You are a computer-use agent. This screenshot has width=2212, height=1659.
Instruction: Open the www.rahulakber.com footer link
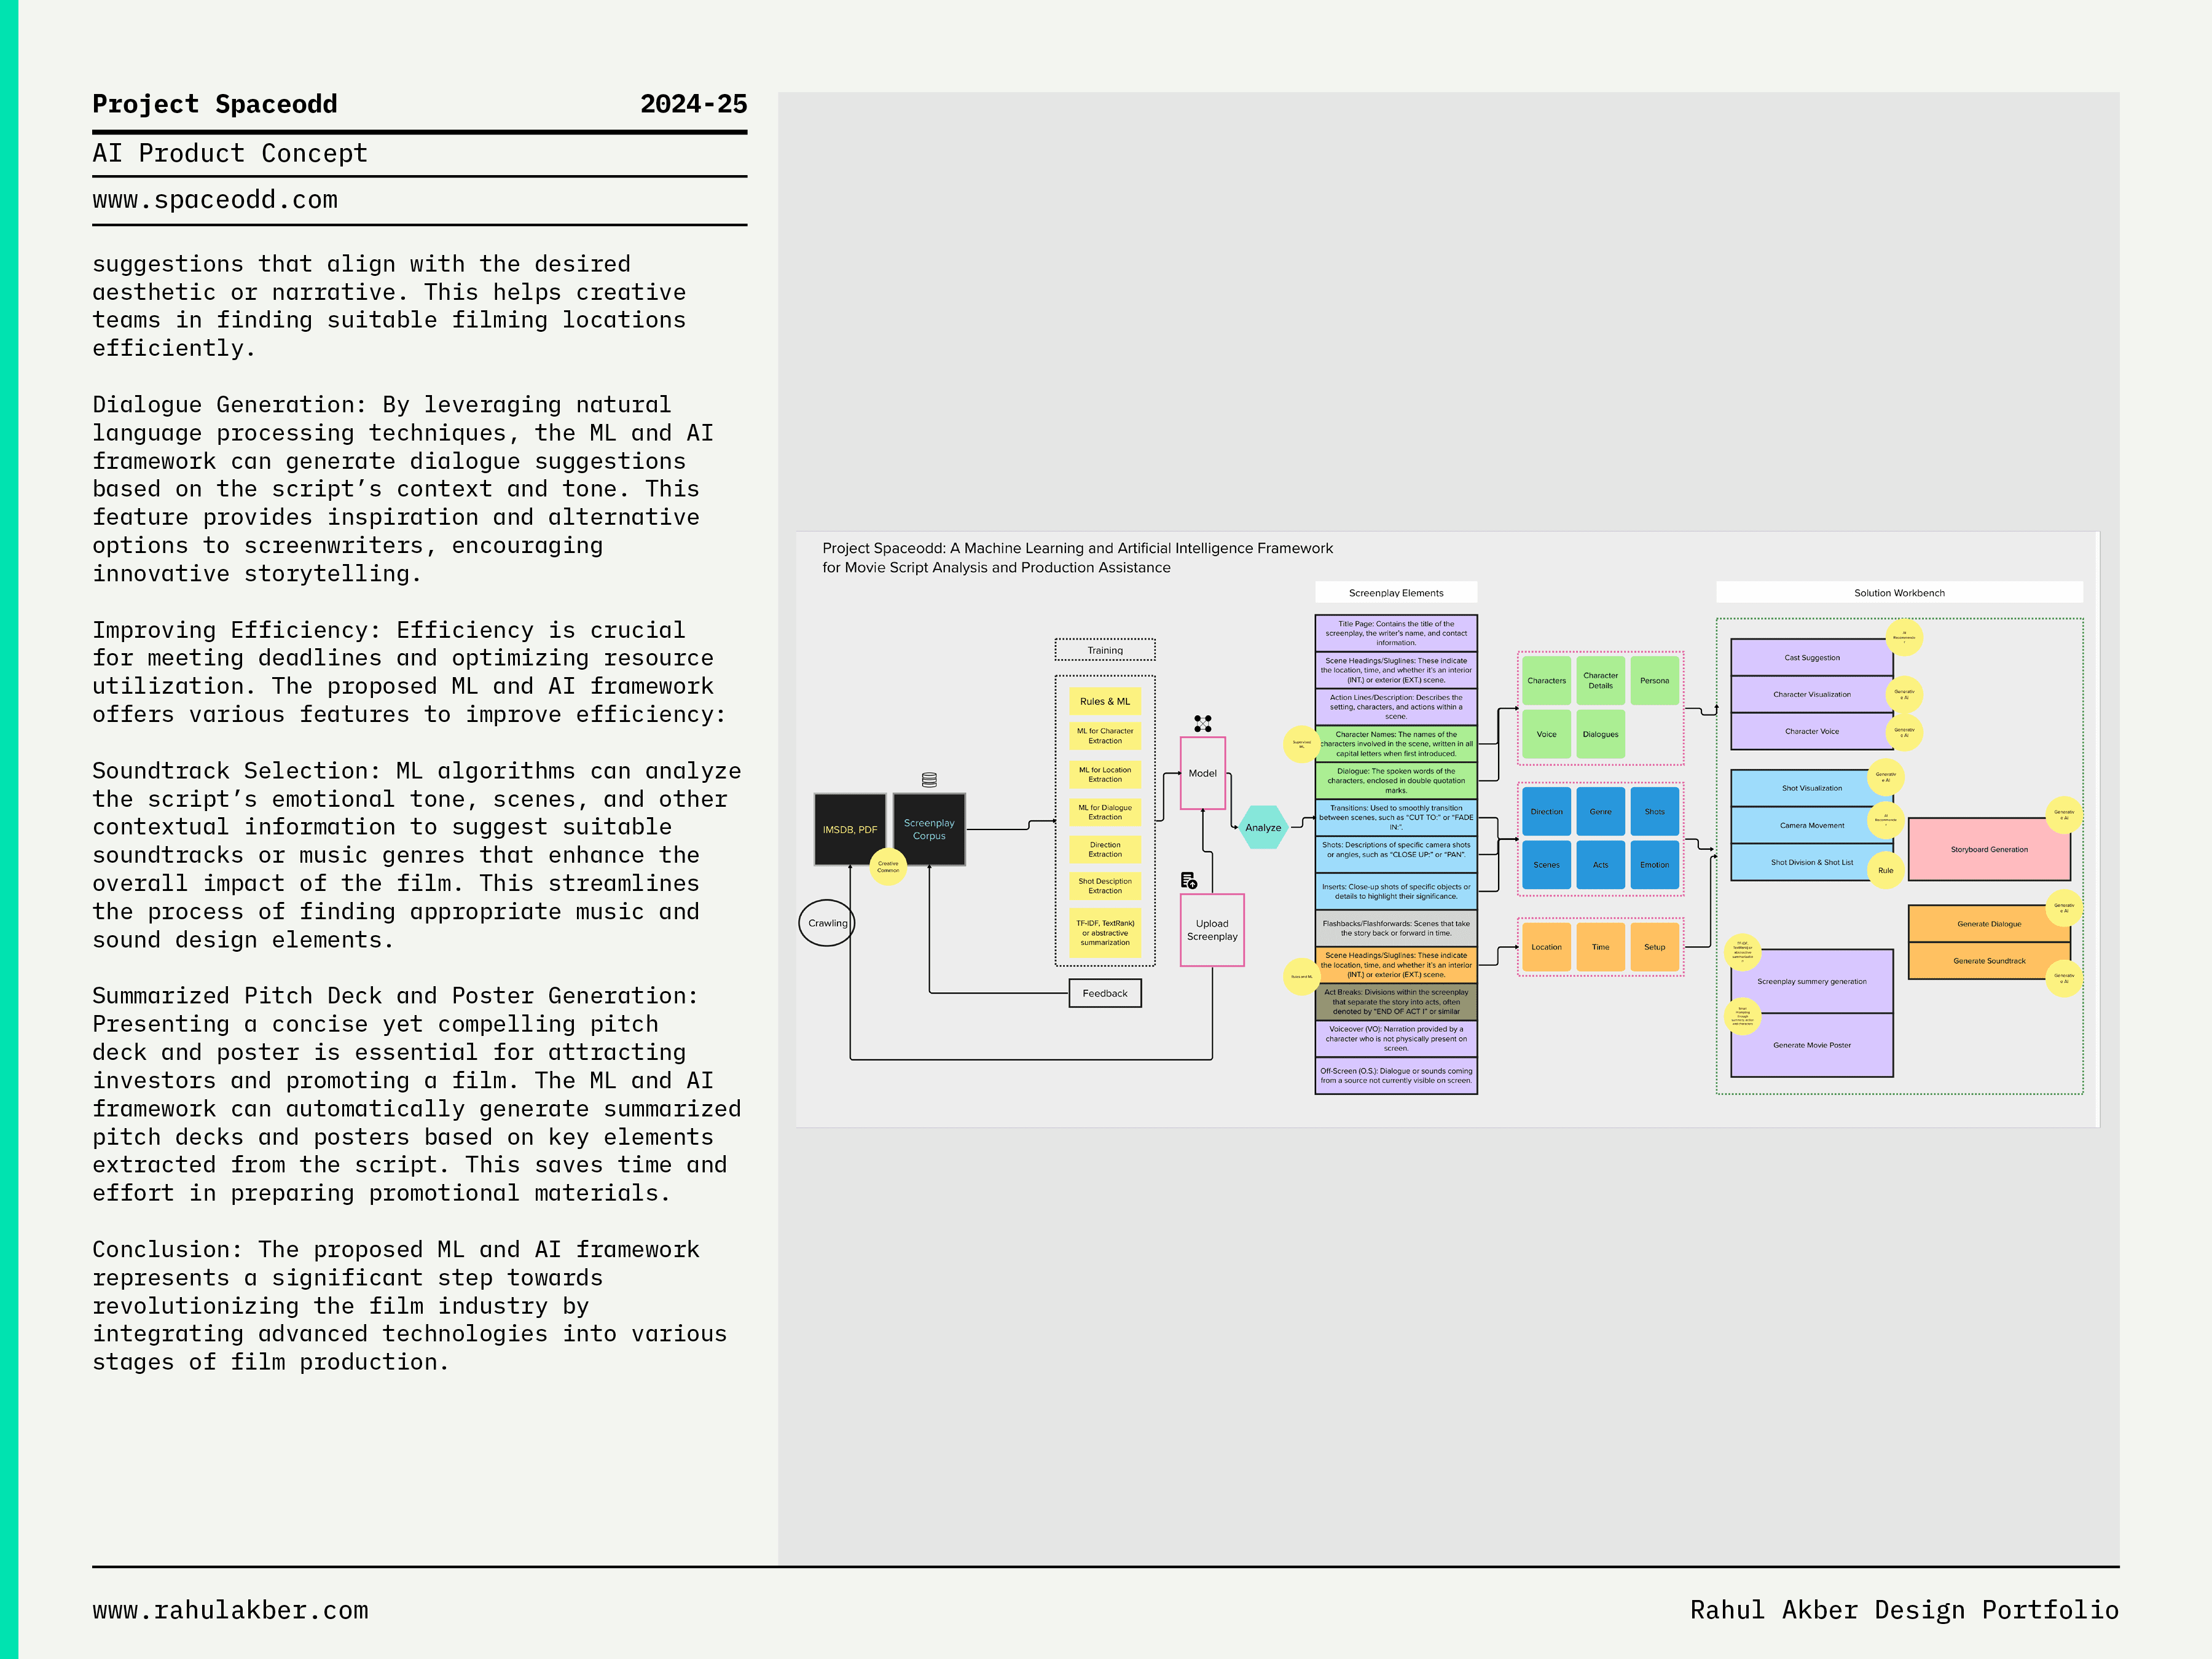pyautogui.click(x=230, y=1610)
